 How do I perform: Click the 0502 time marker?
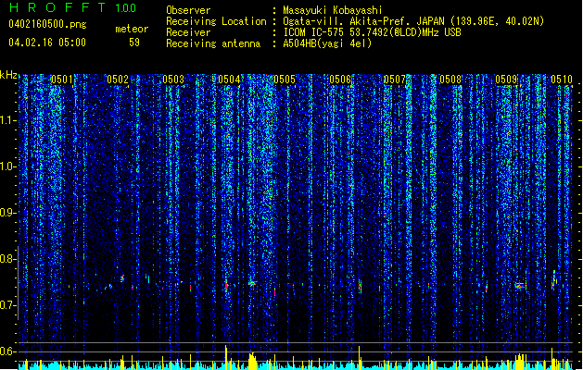(118, 80)
